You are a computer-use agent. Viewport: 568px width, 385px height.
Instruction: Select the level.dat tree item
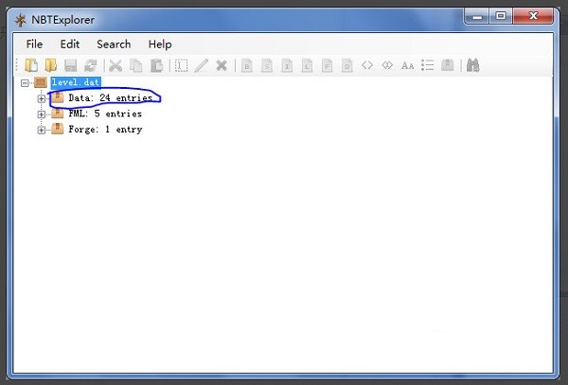tap(75, 83)
